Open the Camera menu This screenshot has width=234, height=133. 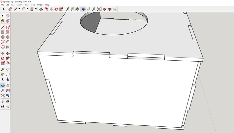(x=19, y=5)
